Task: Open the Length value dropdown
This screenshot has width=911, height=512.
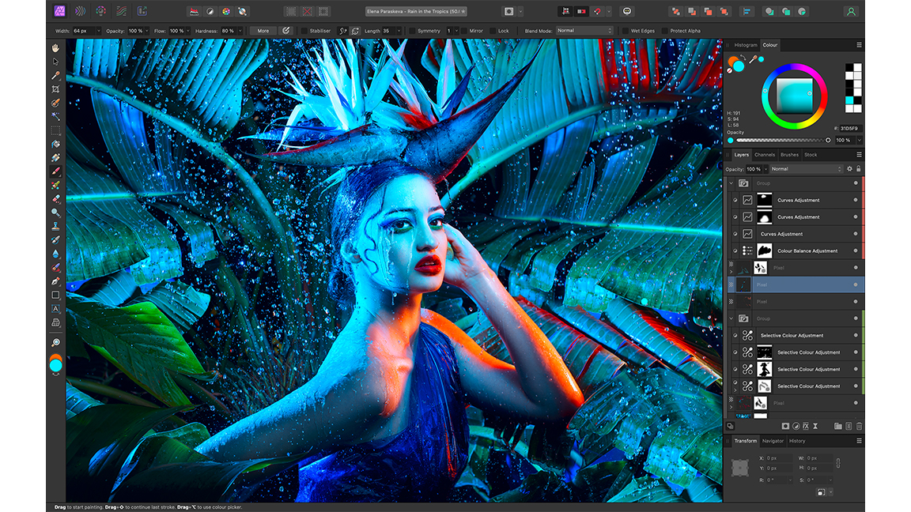Action: (399, 31)
